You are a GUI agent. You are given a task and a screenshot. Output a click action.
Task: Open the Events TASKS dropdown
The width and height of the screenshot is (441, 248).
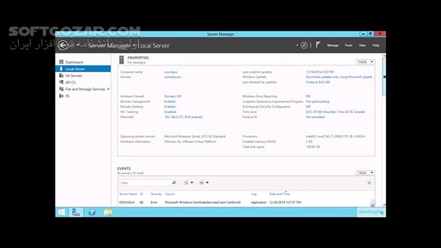pos(365,173)
